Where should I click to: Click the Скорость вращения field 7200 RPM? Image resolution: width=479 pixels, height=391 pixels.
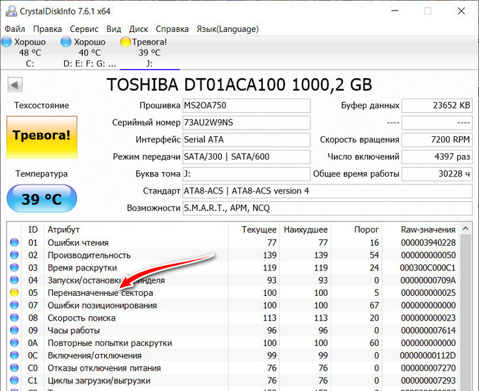[x=437, y=140]
